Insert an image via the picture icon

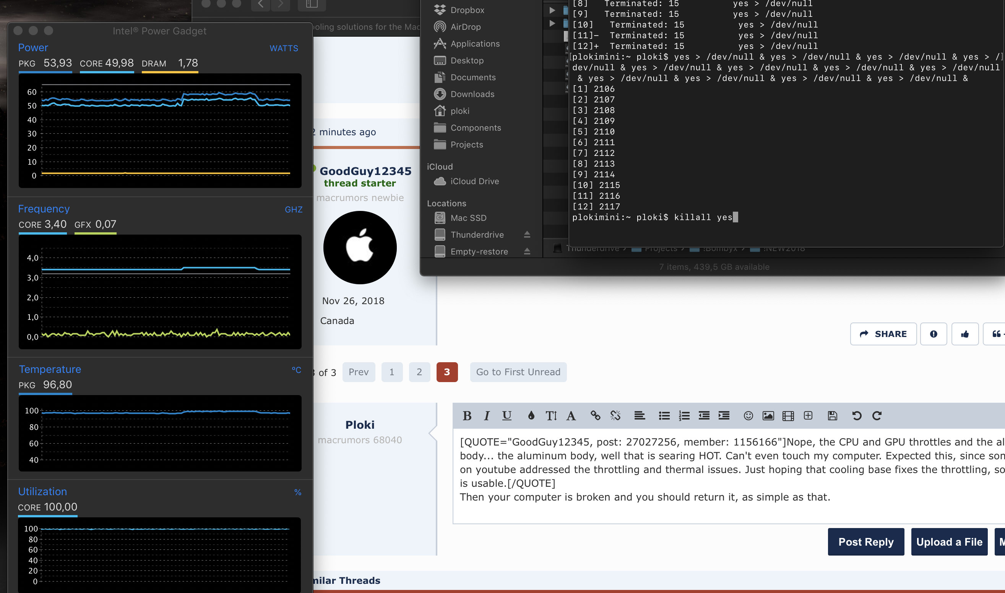coord(768,416)
